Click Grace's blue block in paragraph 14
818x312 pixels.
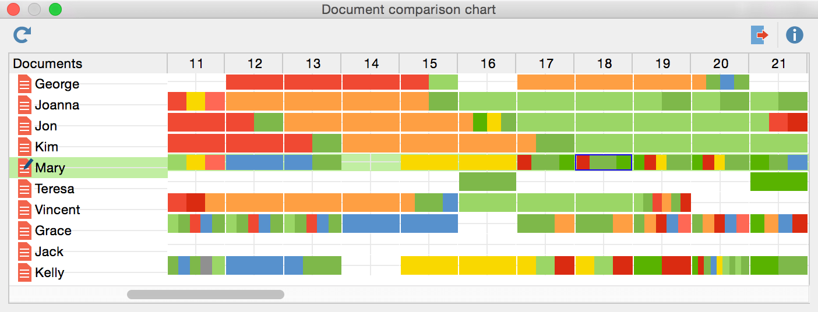tap(371, 224)
